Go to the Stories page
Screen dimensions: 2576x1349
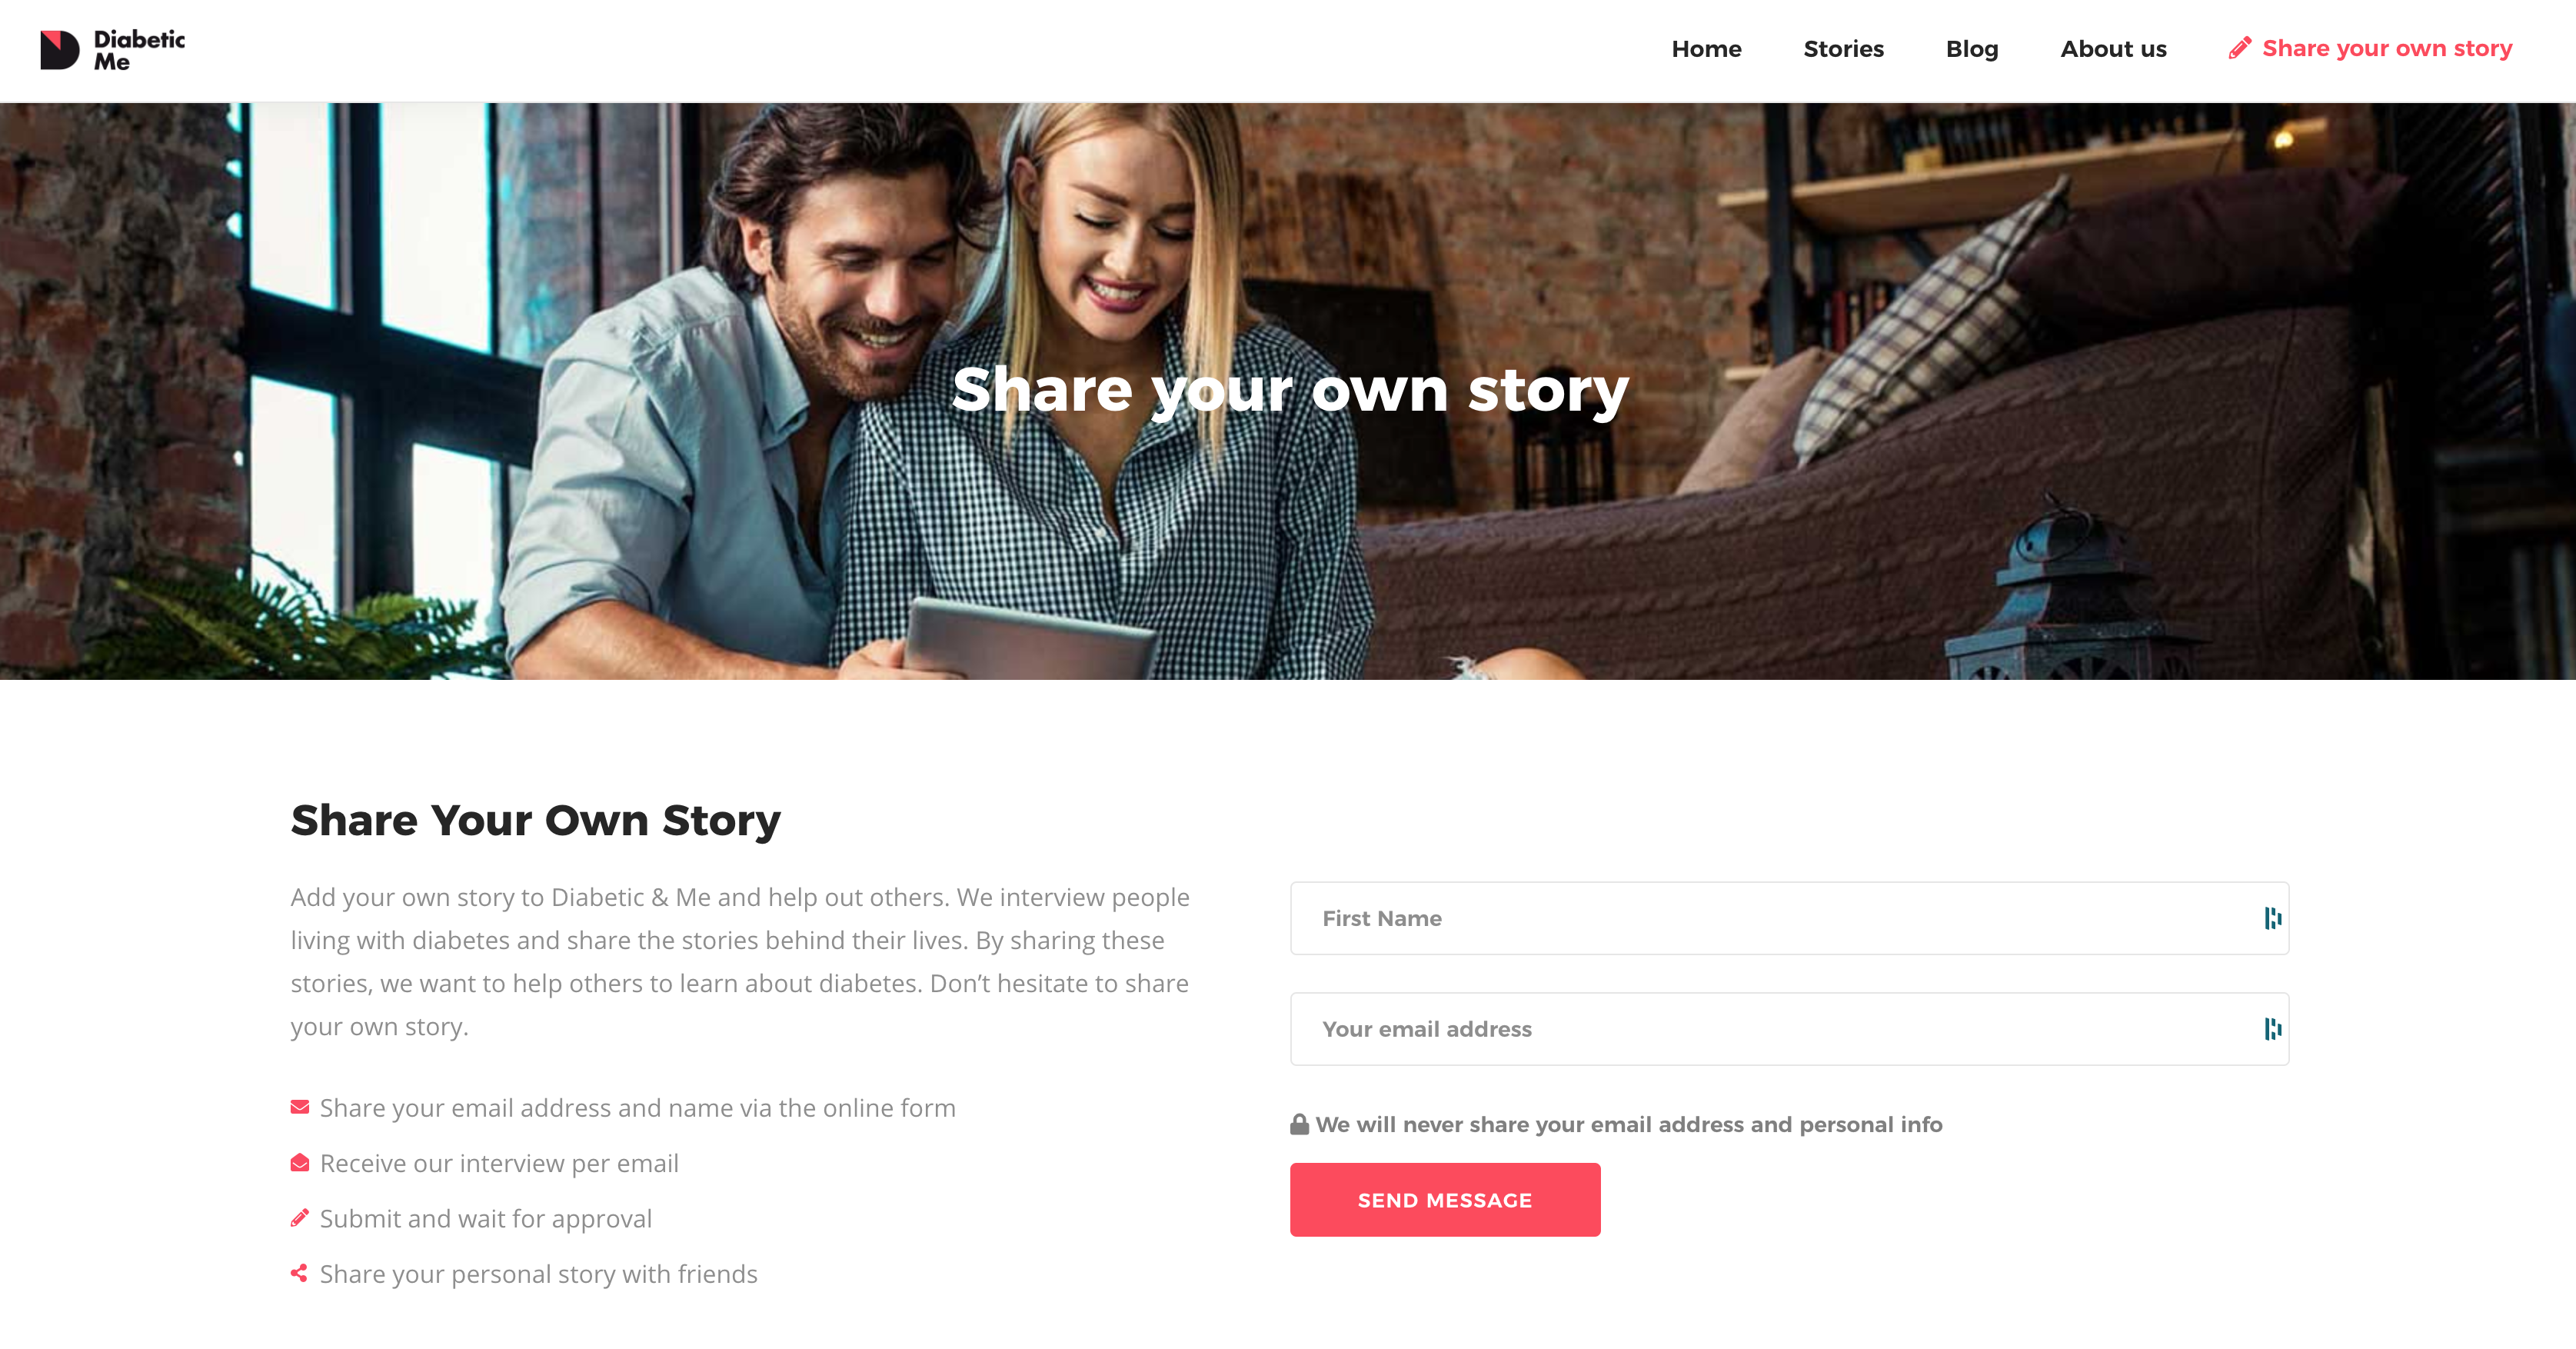click(1843, 49)
